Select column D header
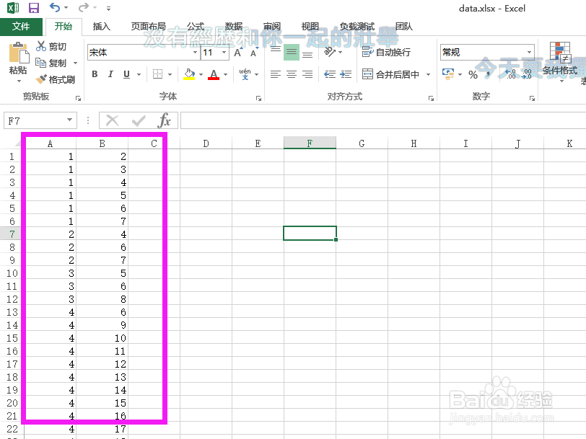The width and height of the screenshot is (586, 439). tap(206, 143)
